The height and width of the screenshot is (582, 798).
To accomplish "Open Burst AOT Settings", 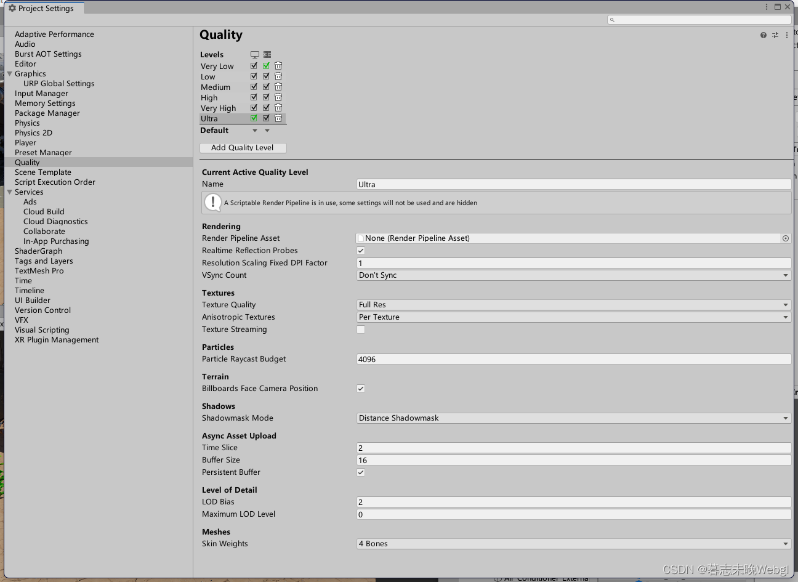I will 48,54.
